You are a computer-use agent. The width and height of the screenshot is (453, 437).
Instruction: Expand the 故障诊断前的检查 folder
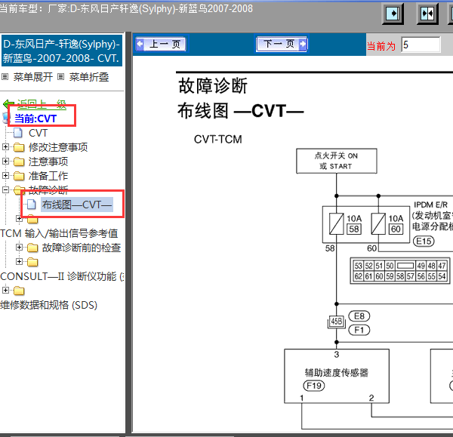(19, 248)
